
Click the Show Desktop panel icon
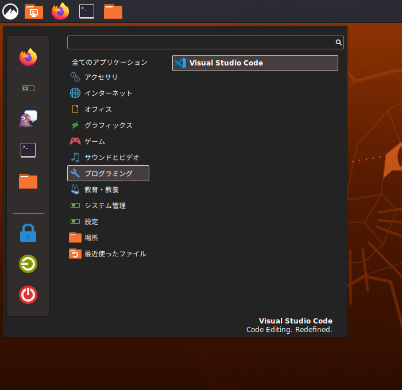(34, 11)
